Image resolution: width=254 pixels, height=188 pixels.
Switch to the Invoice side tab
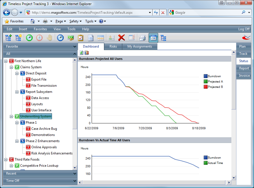(243, 76)
